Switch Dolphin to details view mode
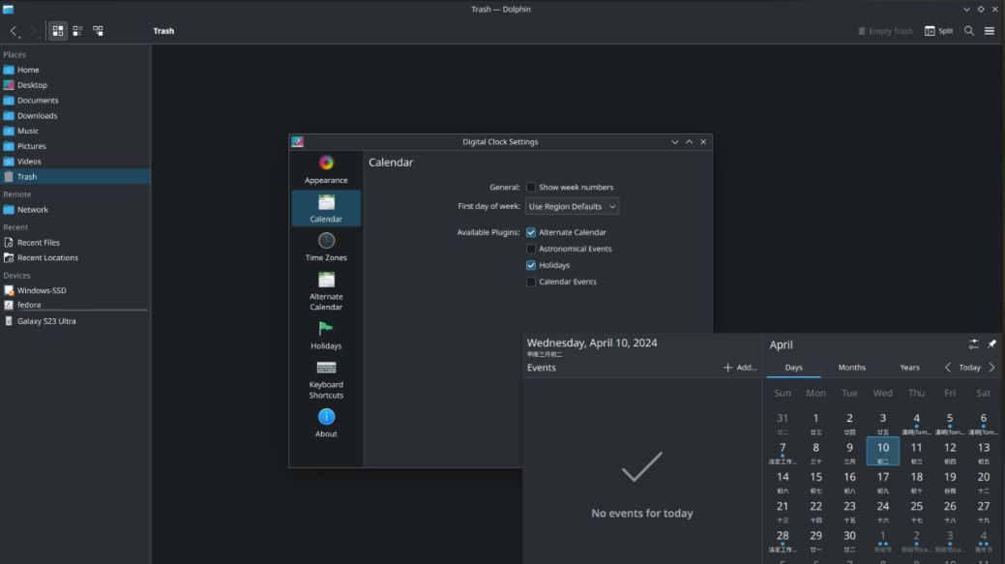This screenshot has width=1005, height=564. coord(98,31)
